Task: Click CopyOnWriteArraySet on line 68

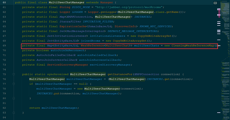Action: pyautogui.click(x=130, y=41)
